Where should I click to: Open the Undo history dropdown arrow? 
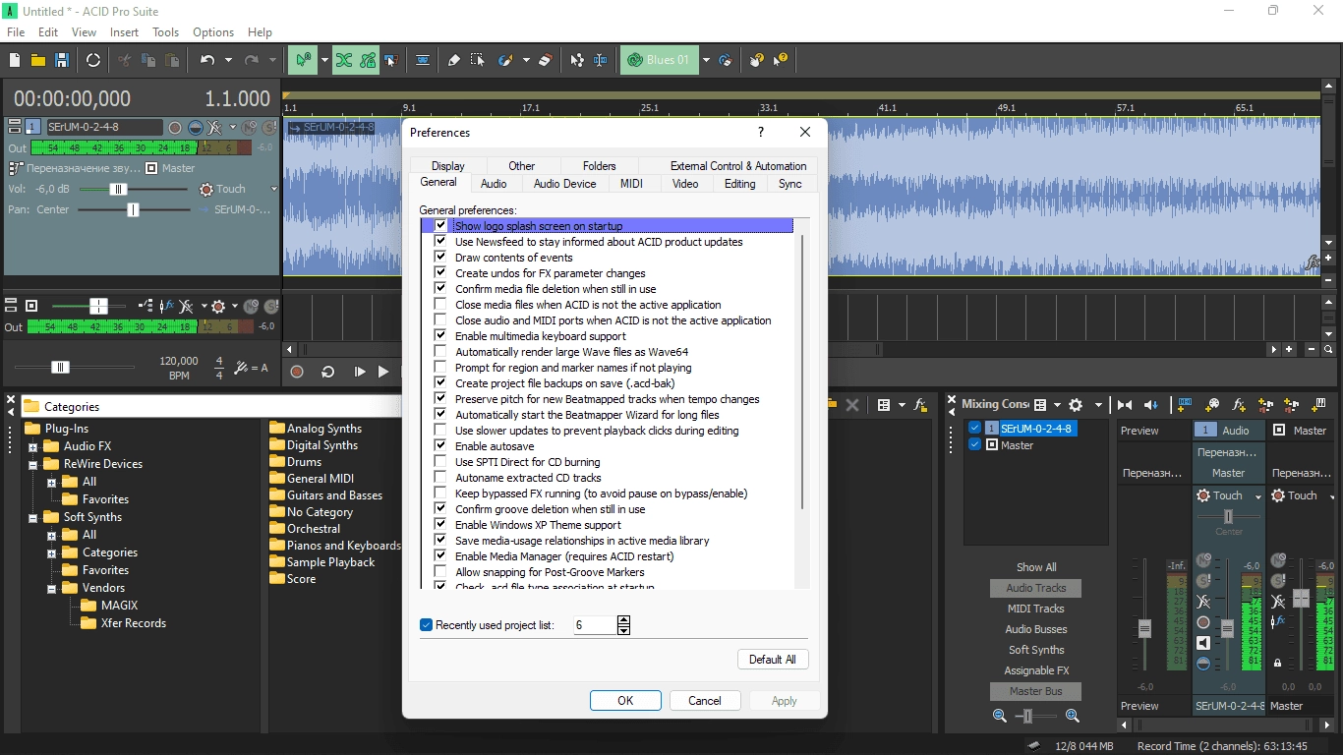[x=228, y=60]
